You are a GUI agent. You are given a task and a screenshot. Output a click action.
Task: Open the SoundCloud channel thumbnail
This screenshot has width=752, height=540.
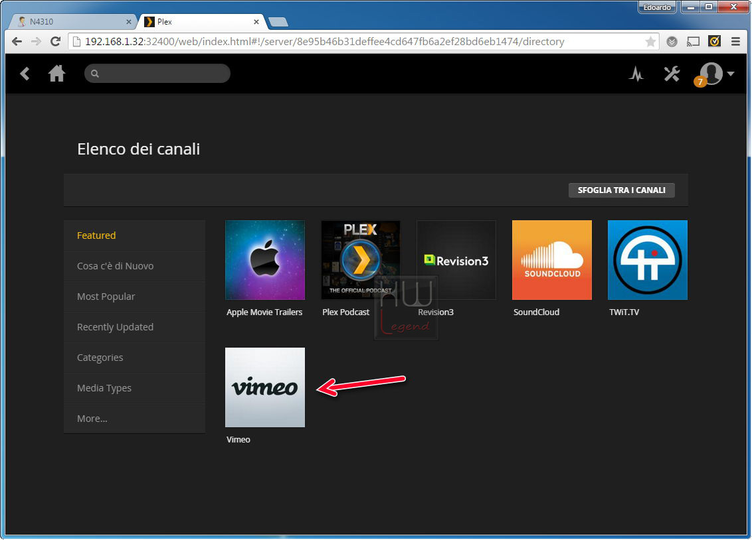551,260
